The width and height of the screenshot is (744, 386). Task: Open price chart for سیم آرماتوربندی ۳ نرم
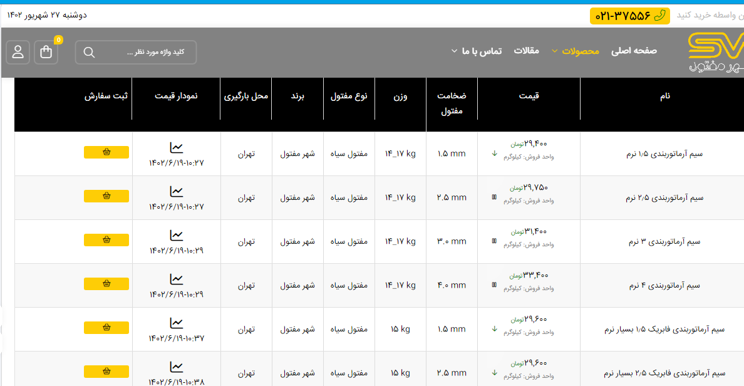177,236
